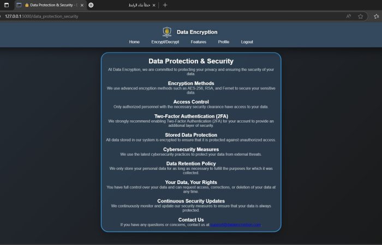Close the Arabic-titled second tab
The height and width of the screenshot is (245, 382).
(x=154, y=5)
